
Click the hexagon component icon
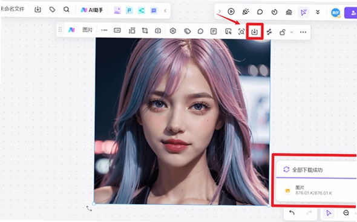[173, 31]
